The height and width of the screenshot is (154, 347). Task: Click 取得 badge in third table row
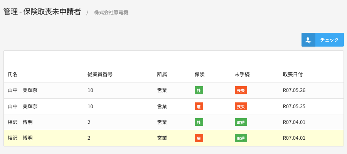pyautogui.click(x=241, y=122)
